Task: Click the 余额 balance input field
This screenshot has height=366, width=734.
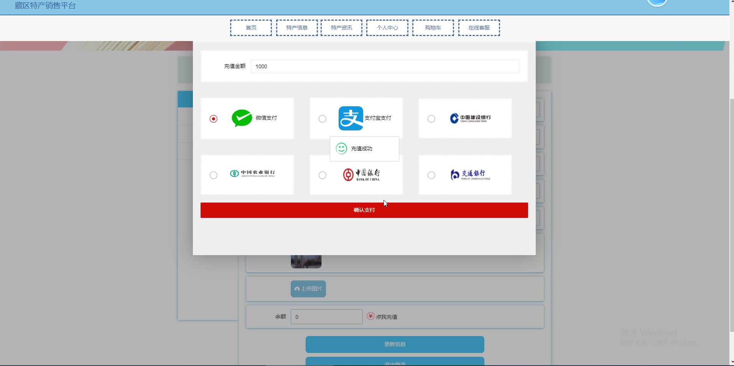Action: tap(327, 317)
